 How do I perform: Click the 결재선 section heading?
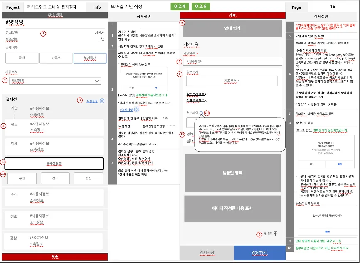coord(11,99)
